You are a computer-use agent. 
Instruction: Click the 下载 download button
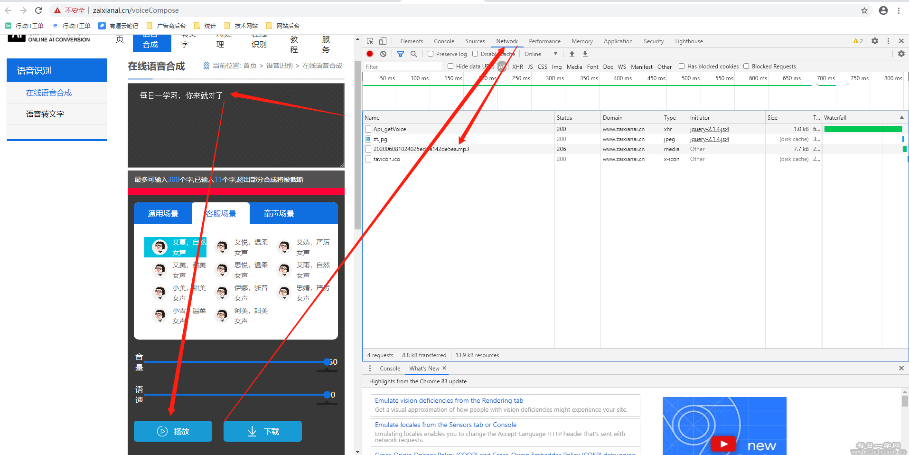point(262,431)
